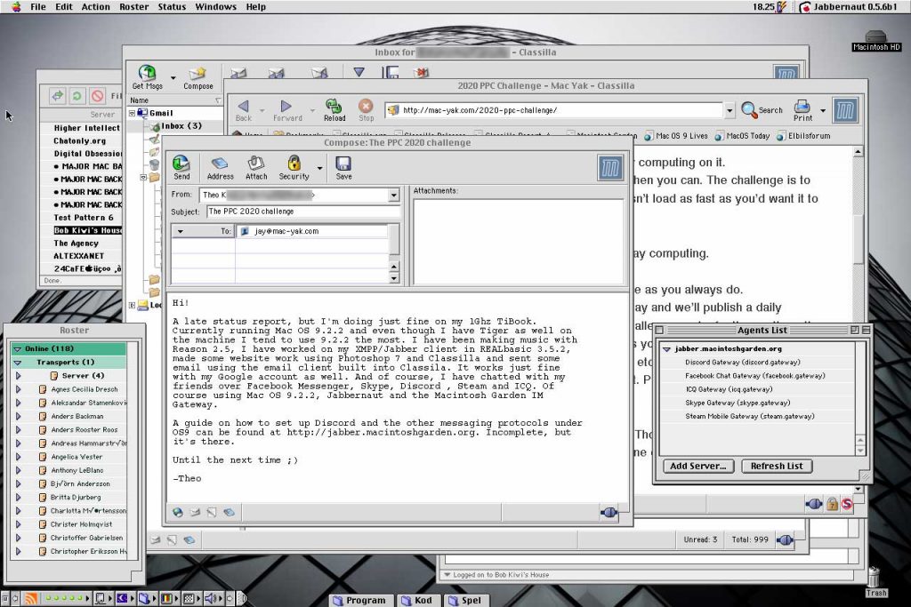
Task: Reload the Mac Yak page
Action: 335,110
